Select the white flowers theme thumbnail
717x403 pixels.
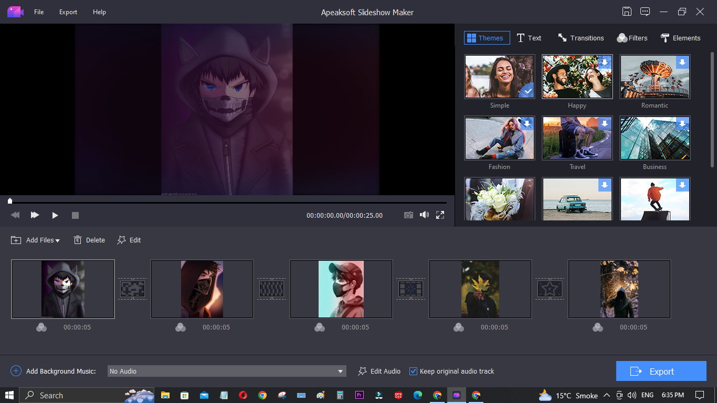tap(500, 199)
